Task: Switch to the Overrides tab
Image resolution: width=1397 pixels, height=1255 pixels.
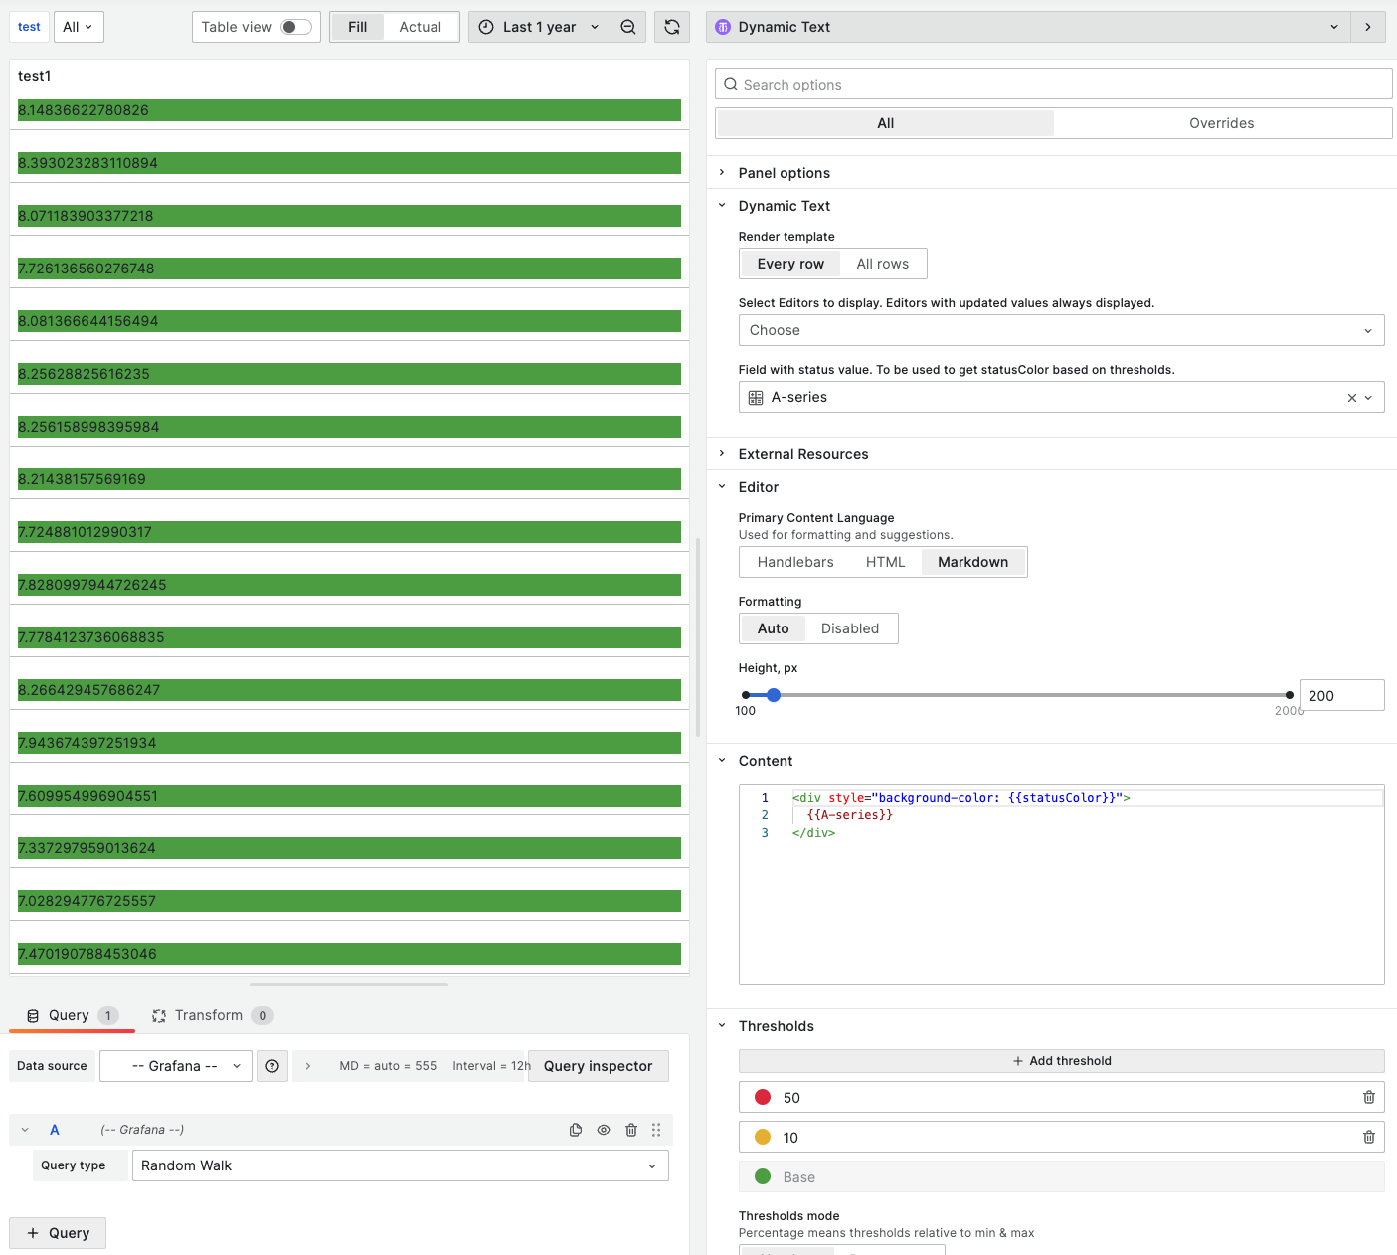Action: (x=1221, y=122)
